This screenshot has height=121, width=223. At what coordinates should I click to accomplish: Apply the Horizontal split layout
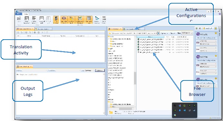click(42, 20)
